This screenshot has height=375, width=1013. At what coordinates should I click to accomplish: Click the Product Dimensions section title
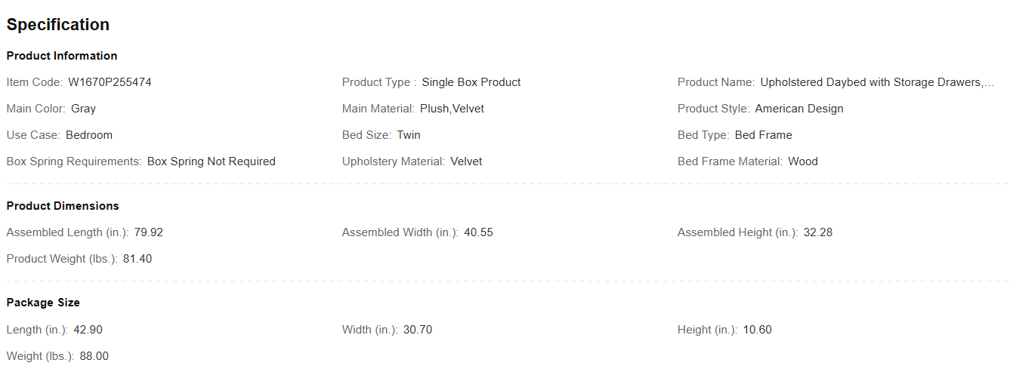[63, 206]
